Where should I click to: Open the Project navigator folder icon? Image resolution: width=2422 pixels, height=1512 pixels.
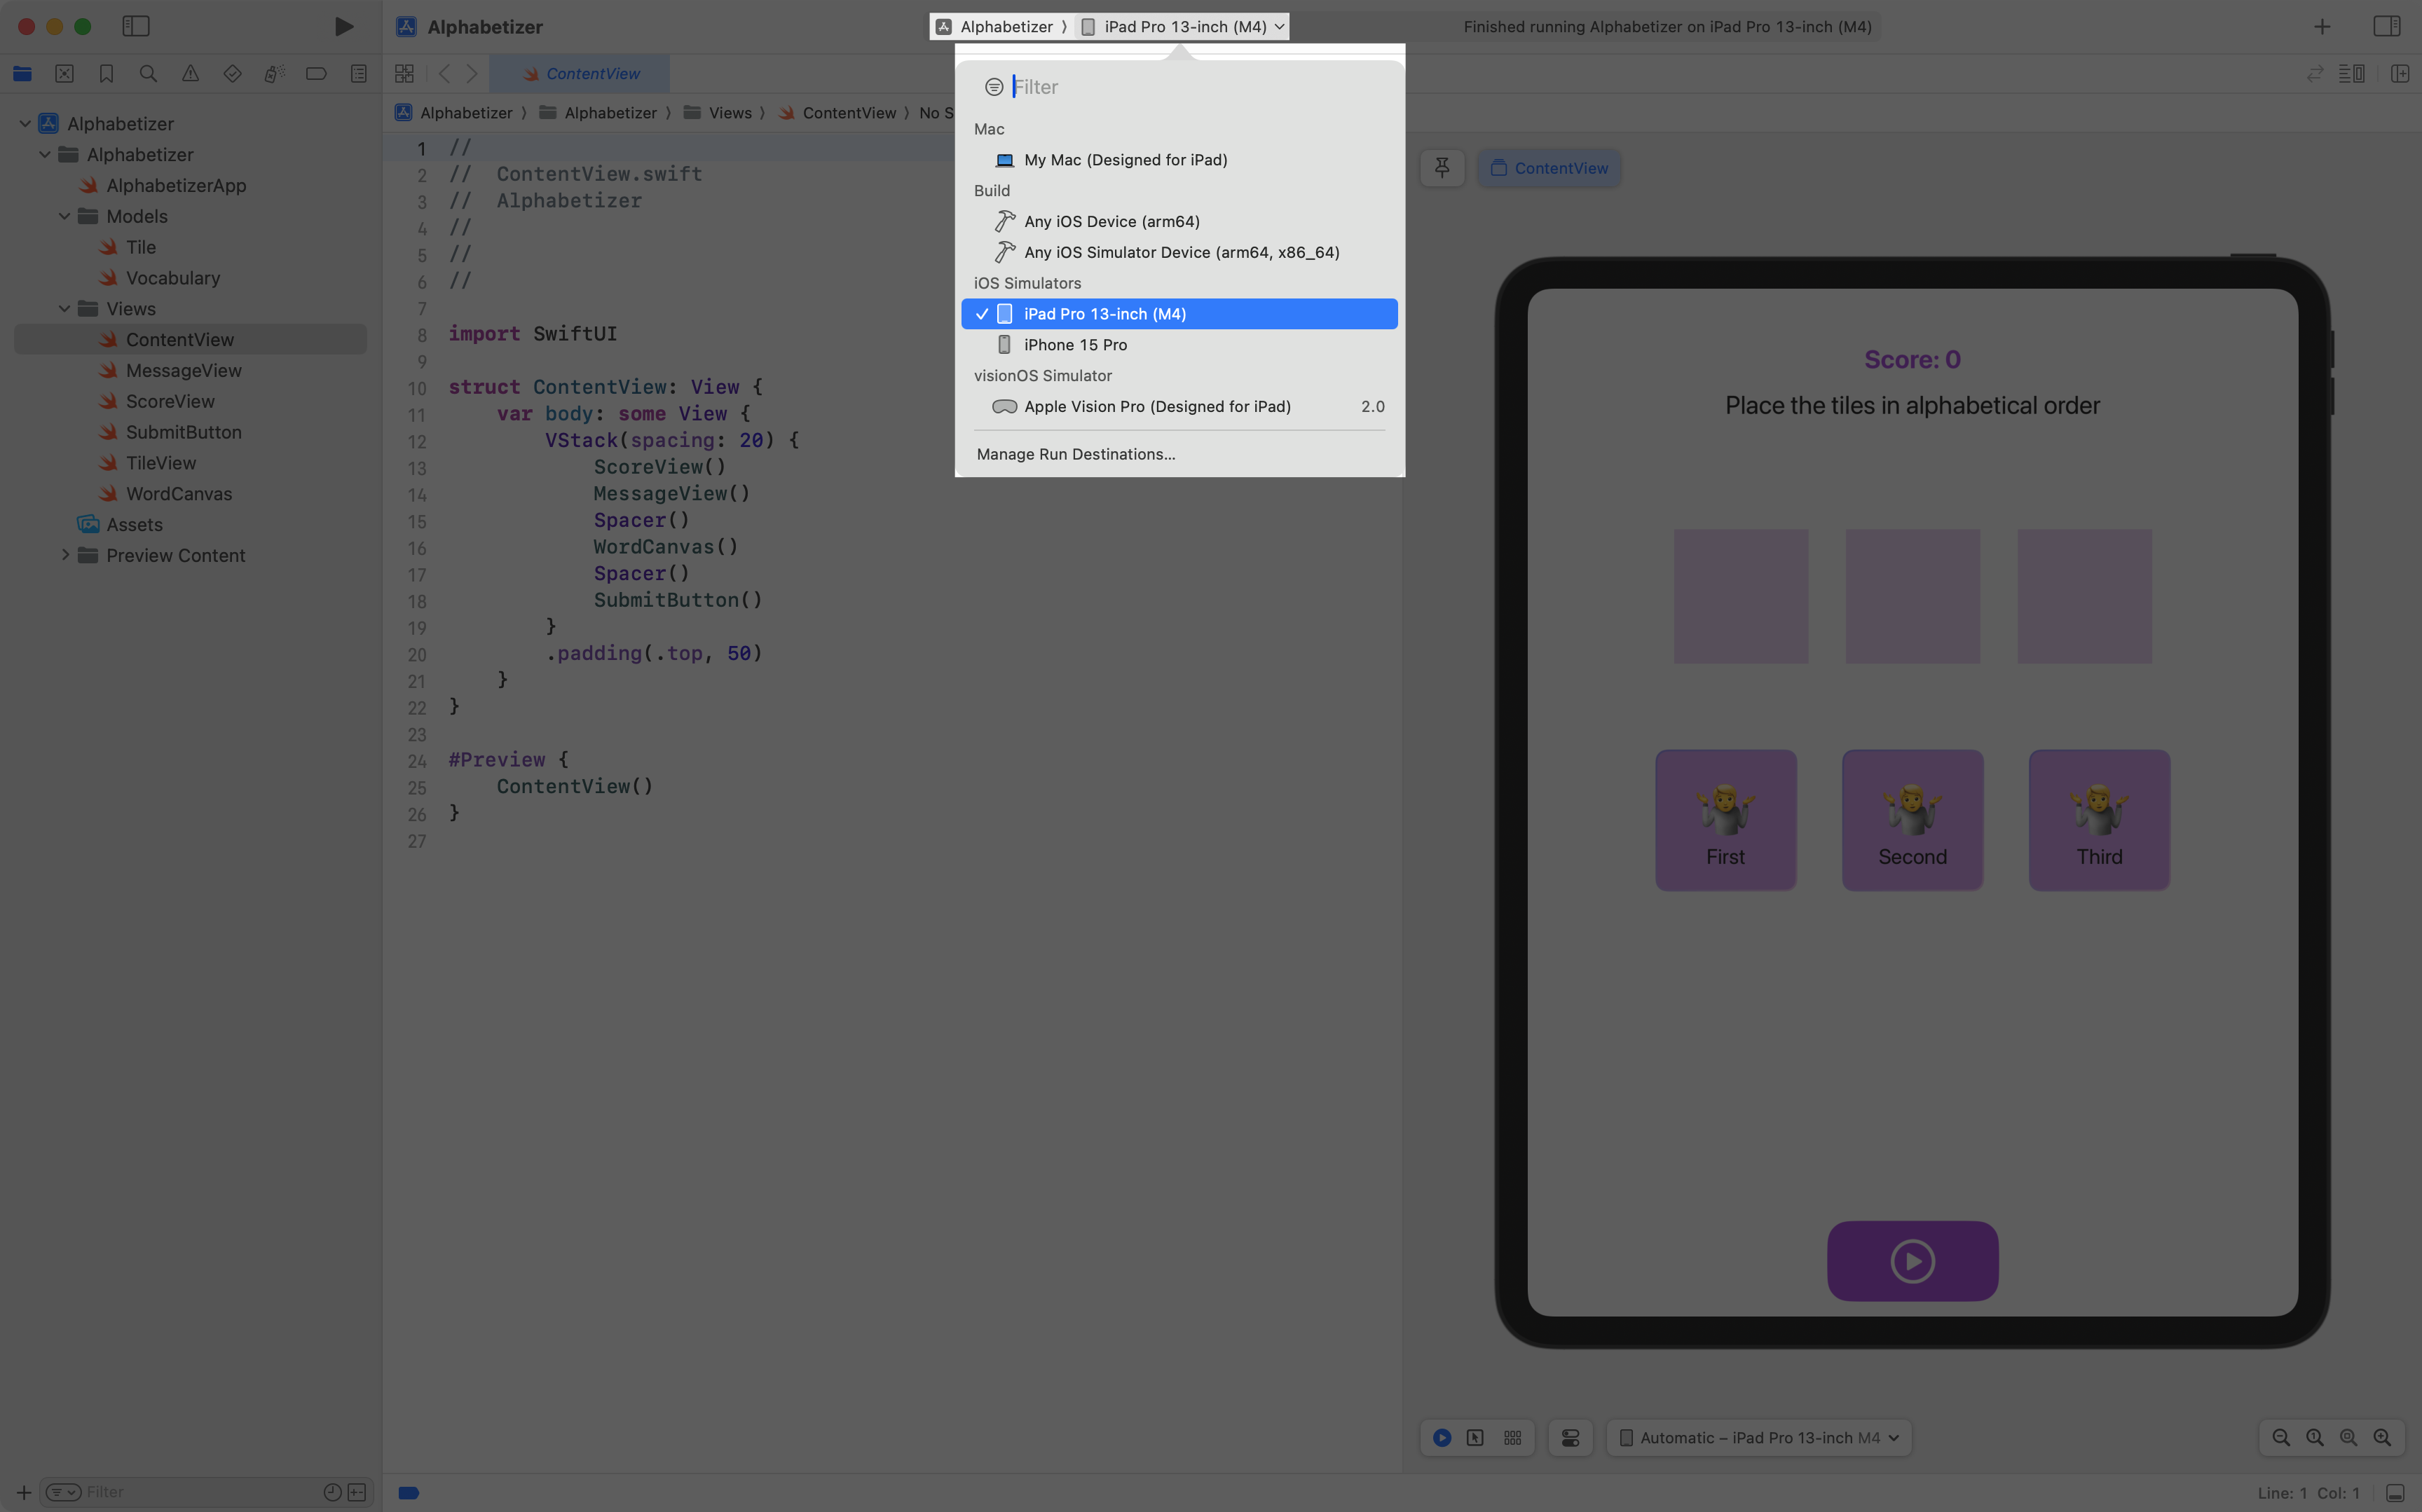22,73
